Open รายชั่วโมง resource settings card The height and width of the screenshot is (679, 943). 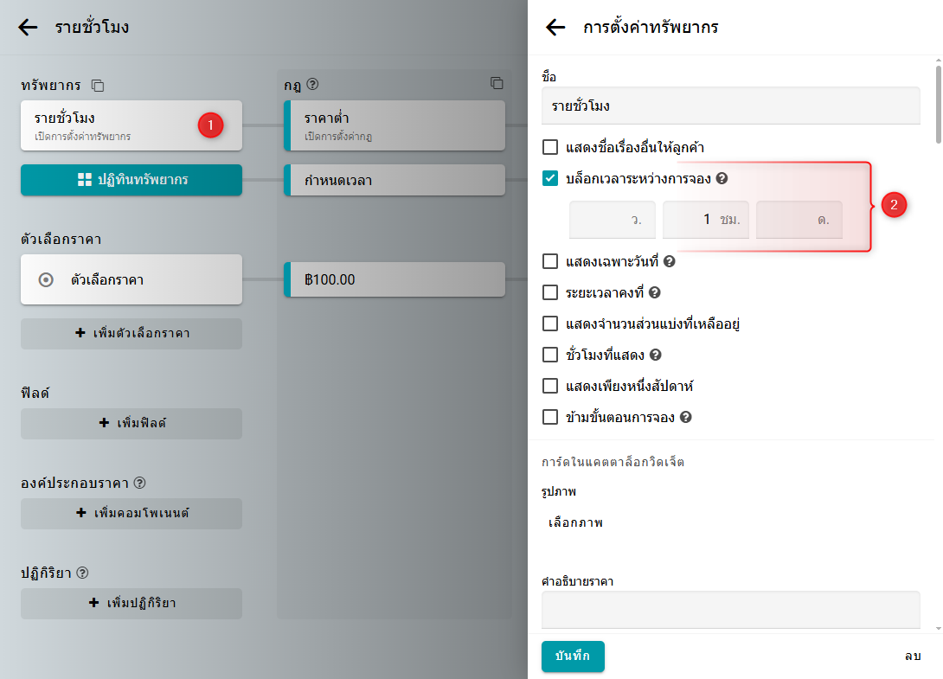pos(112,125)
